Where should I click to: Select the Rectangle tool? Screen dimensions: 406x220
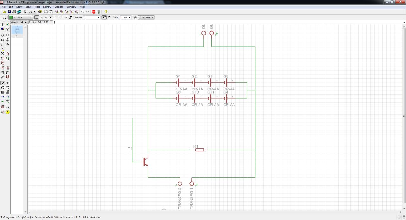point(3,92)
